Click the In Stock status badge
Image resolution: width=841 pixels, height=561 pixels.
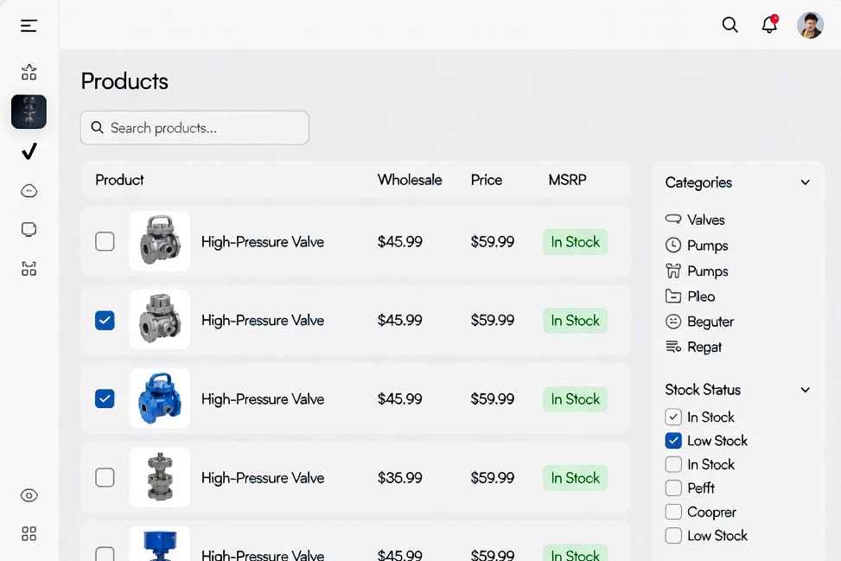pos(574,242)
